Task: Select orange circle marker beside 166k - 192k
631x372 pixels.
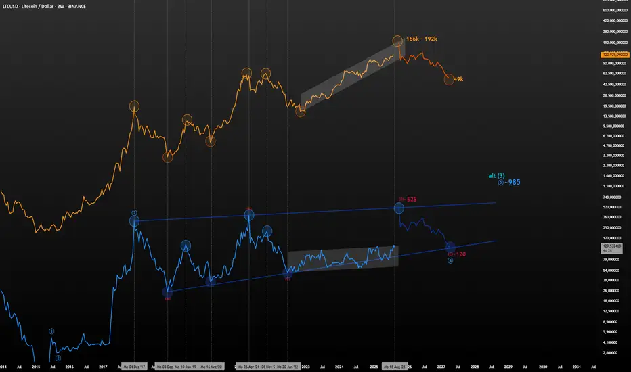Action: pyautogui.click(x=397, y=40)
